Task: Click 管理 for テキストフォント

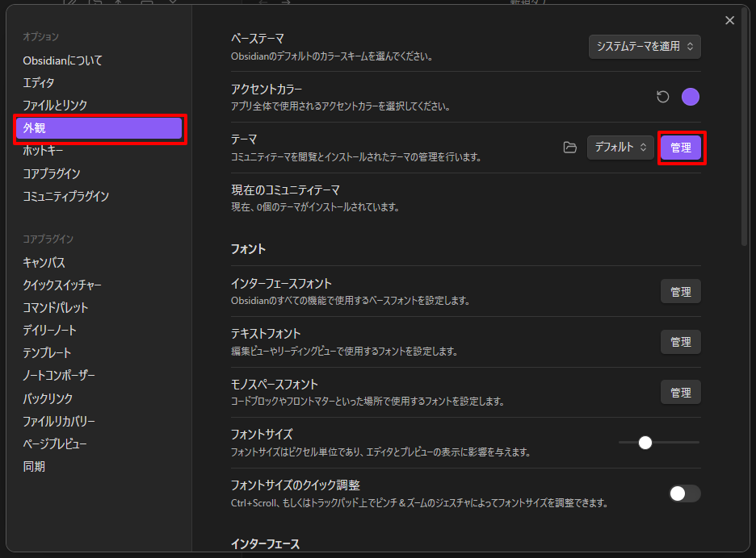Action: coord(681,342)
